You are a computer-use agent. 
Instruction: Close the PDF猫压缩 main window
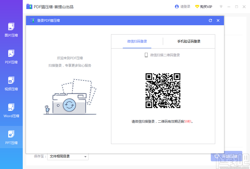coord(244,7)
